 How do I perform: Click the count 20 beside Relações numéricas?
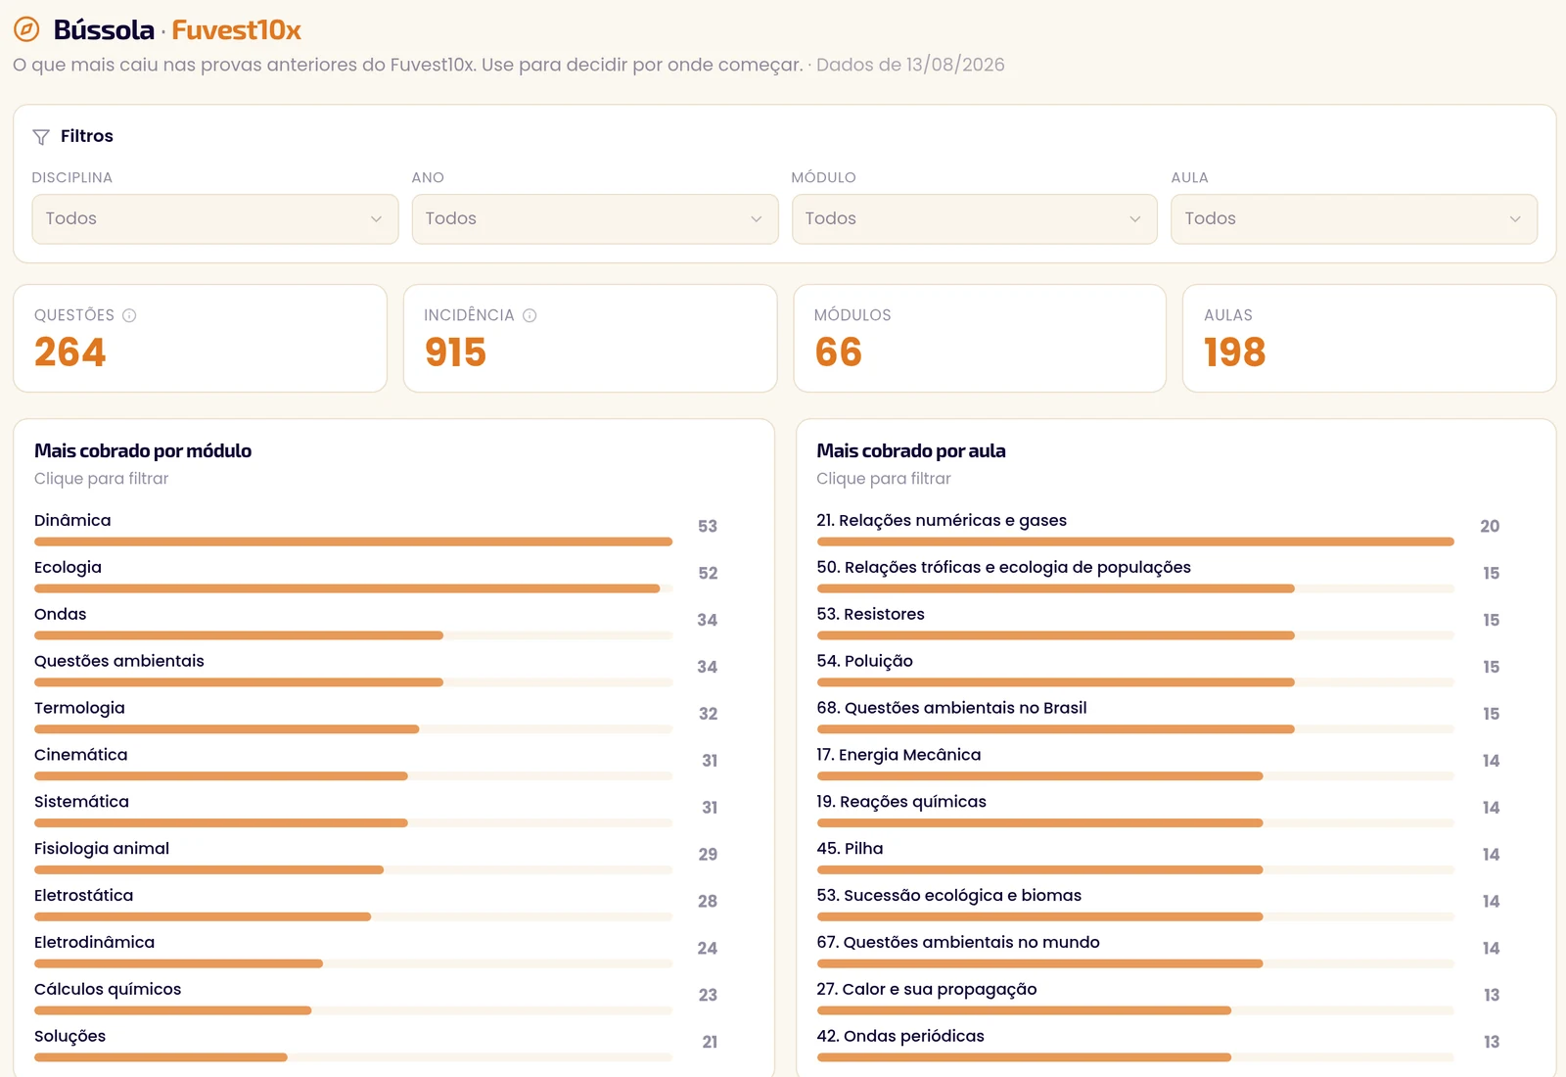click(x=1490, y=527)
